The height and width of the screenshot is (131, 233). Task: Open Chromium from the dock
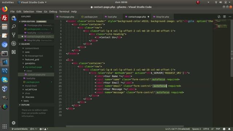pos(5,44)
